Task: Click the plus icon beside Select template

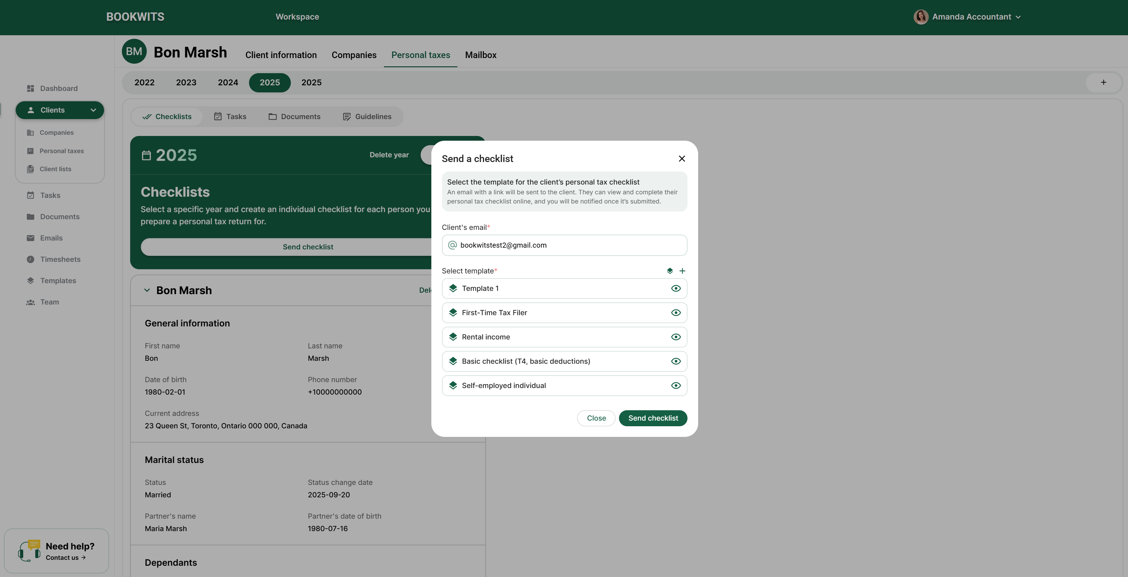Action: point(682,271)
